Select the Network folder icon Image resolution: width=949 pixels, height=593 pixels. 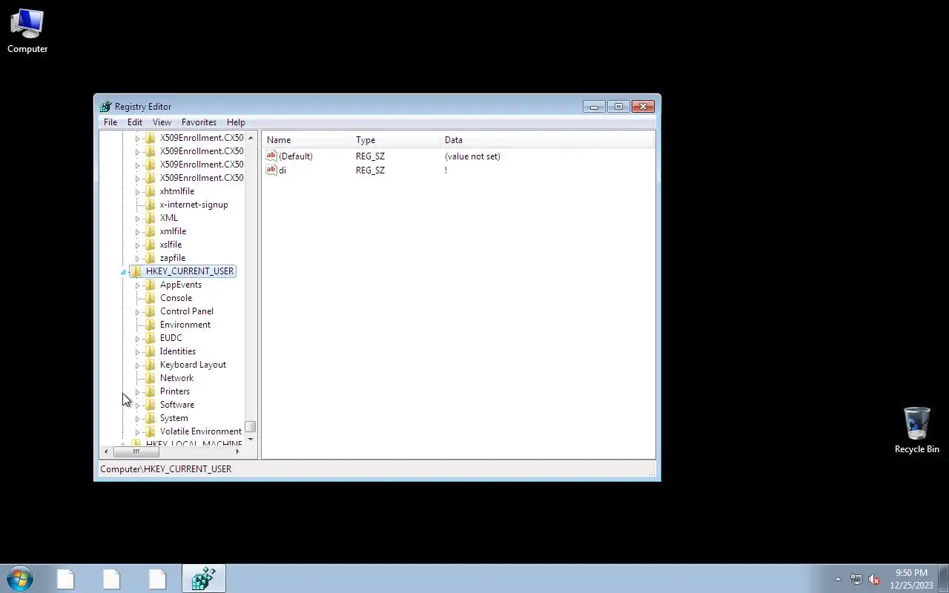click(151, 378)
